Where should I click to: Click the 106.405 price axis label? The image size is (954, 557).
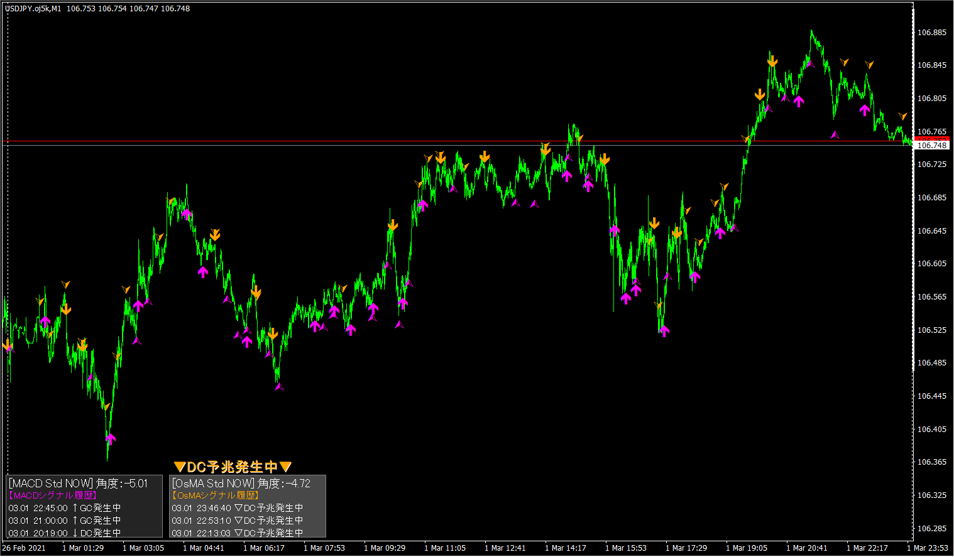[932, 430]
